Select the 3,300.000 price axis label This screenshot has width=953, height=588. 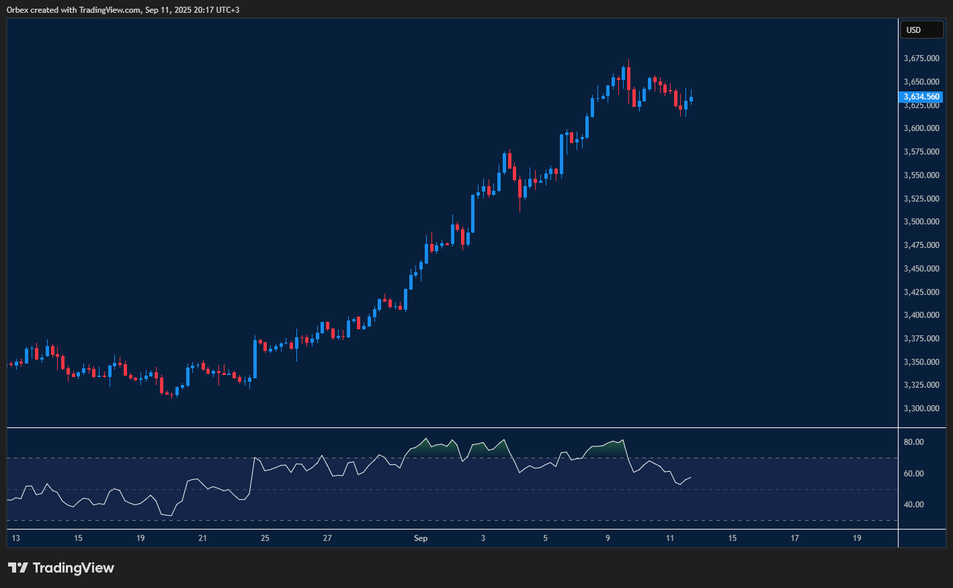(x=921, y=409)
